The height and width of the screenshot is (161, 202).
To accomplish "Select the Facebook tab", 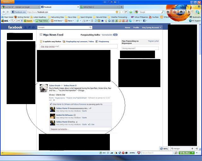I will (x=60, y=7).
